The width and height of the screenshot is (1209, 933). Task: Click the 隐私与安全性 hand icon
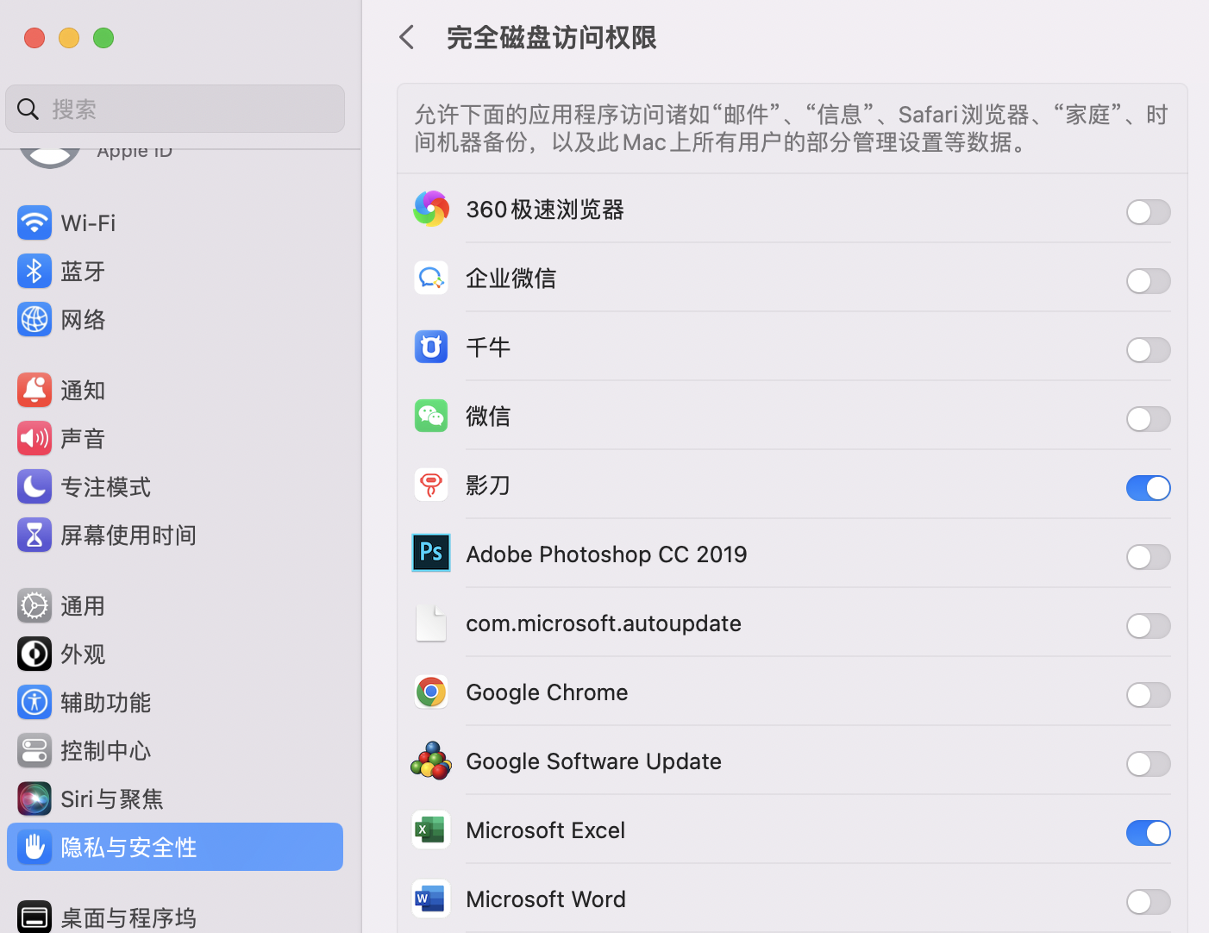tap(34, 848)
